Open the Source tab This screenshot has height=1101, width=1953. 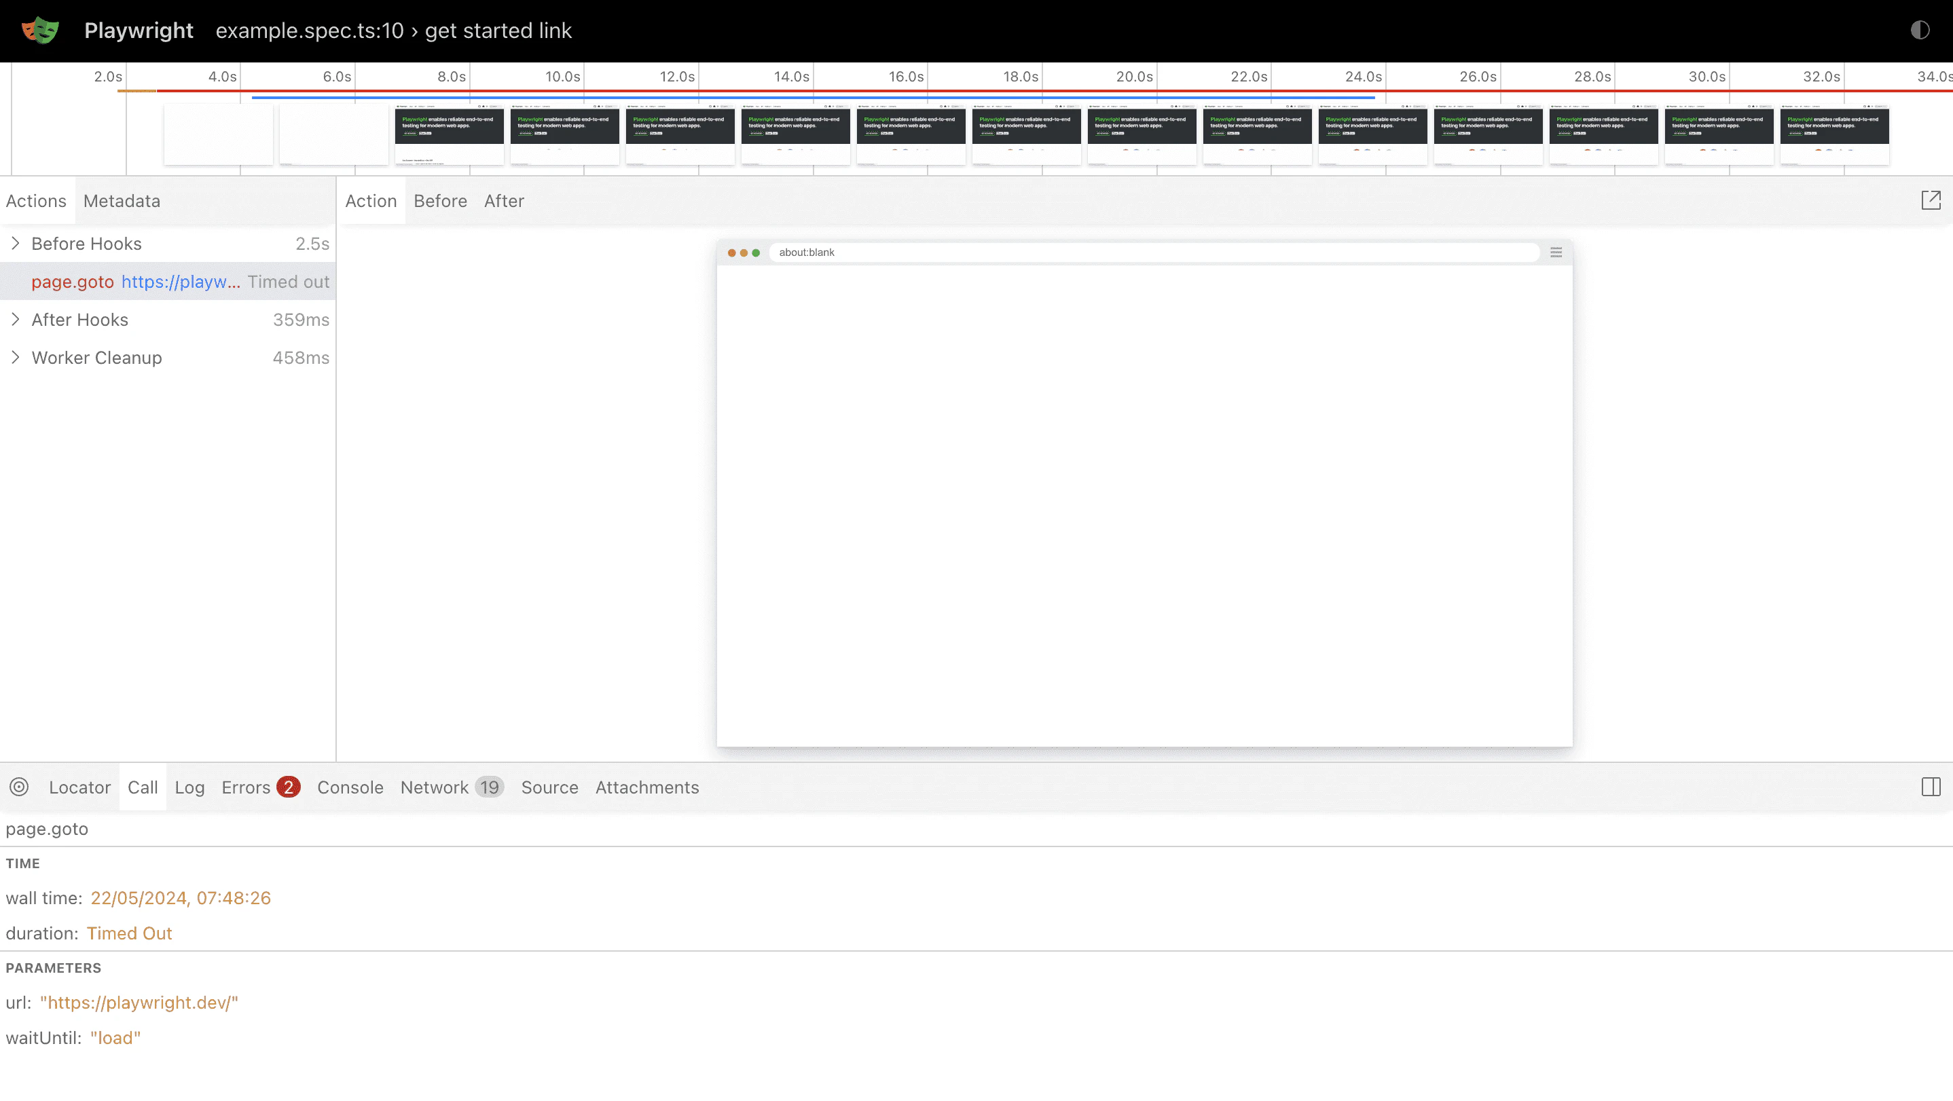point(549,787)
